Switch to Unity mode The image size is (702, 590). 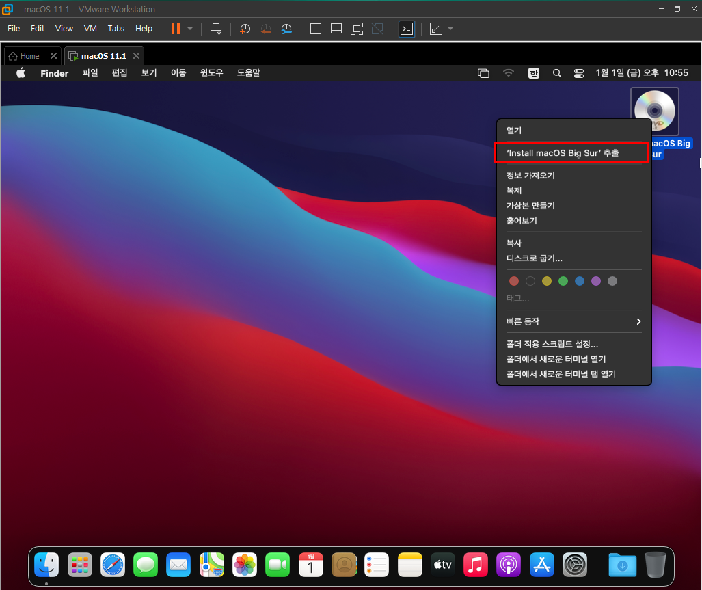coord(377,29)
